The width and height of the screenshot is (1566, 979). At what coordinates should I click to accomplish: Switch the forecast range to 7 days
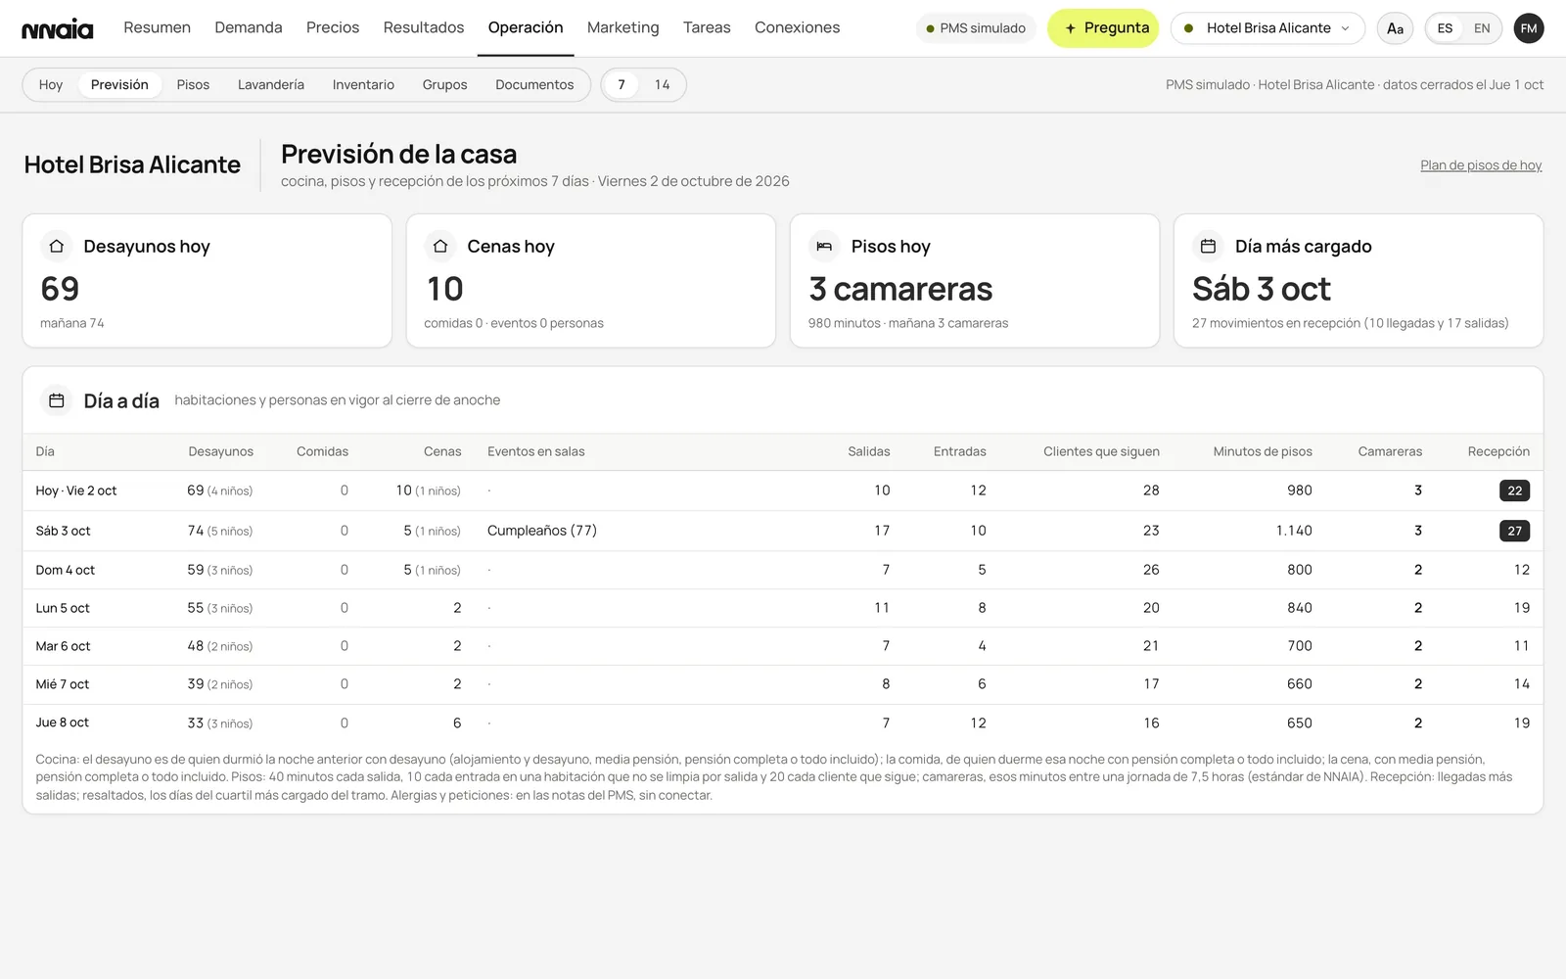pyautogui.click(x=622, y=85)
